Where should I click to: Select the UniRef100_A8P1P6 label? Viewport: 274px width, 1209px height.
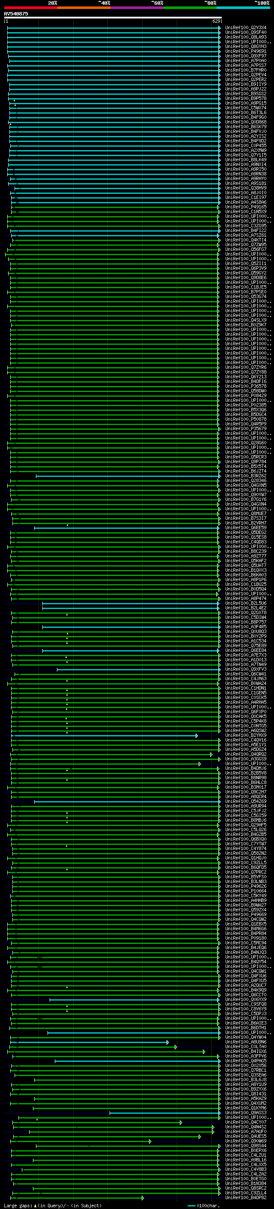pos(245,580)
